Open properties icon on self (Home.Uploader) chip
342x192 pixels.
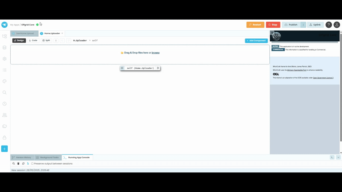[x=158, y=68]
